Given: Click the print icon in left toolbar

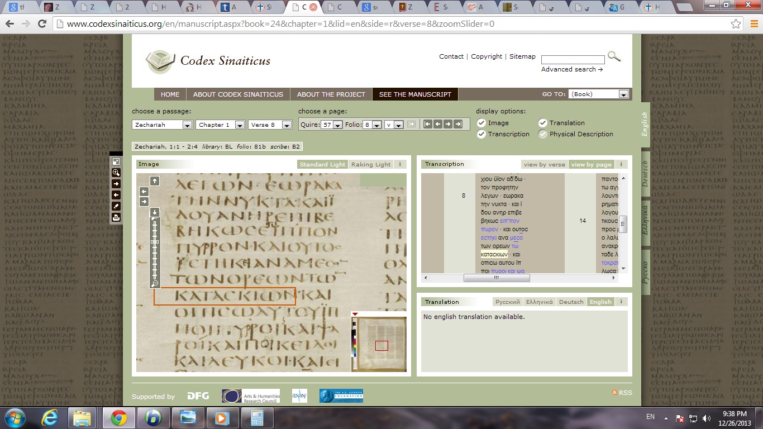Looking at the screenshot, I should [x=116, y=217].
